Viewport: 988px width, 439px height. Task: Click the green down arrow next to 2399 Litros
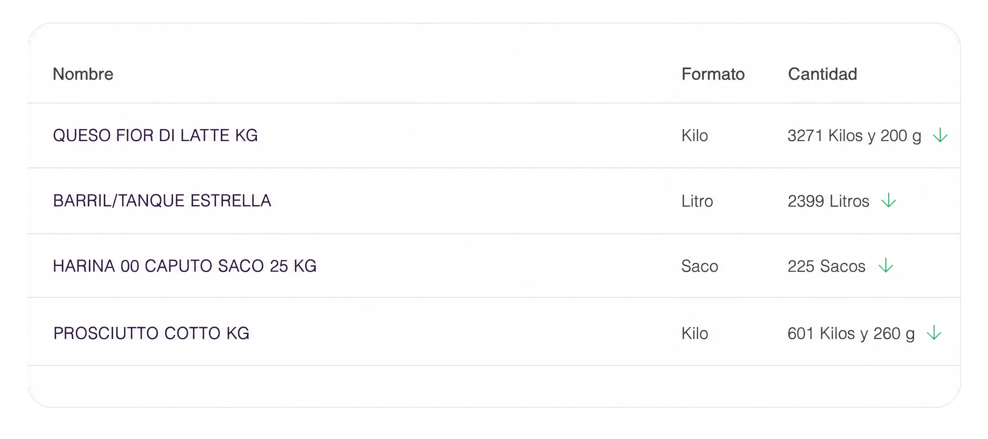[888, 200]
